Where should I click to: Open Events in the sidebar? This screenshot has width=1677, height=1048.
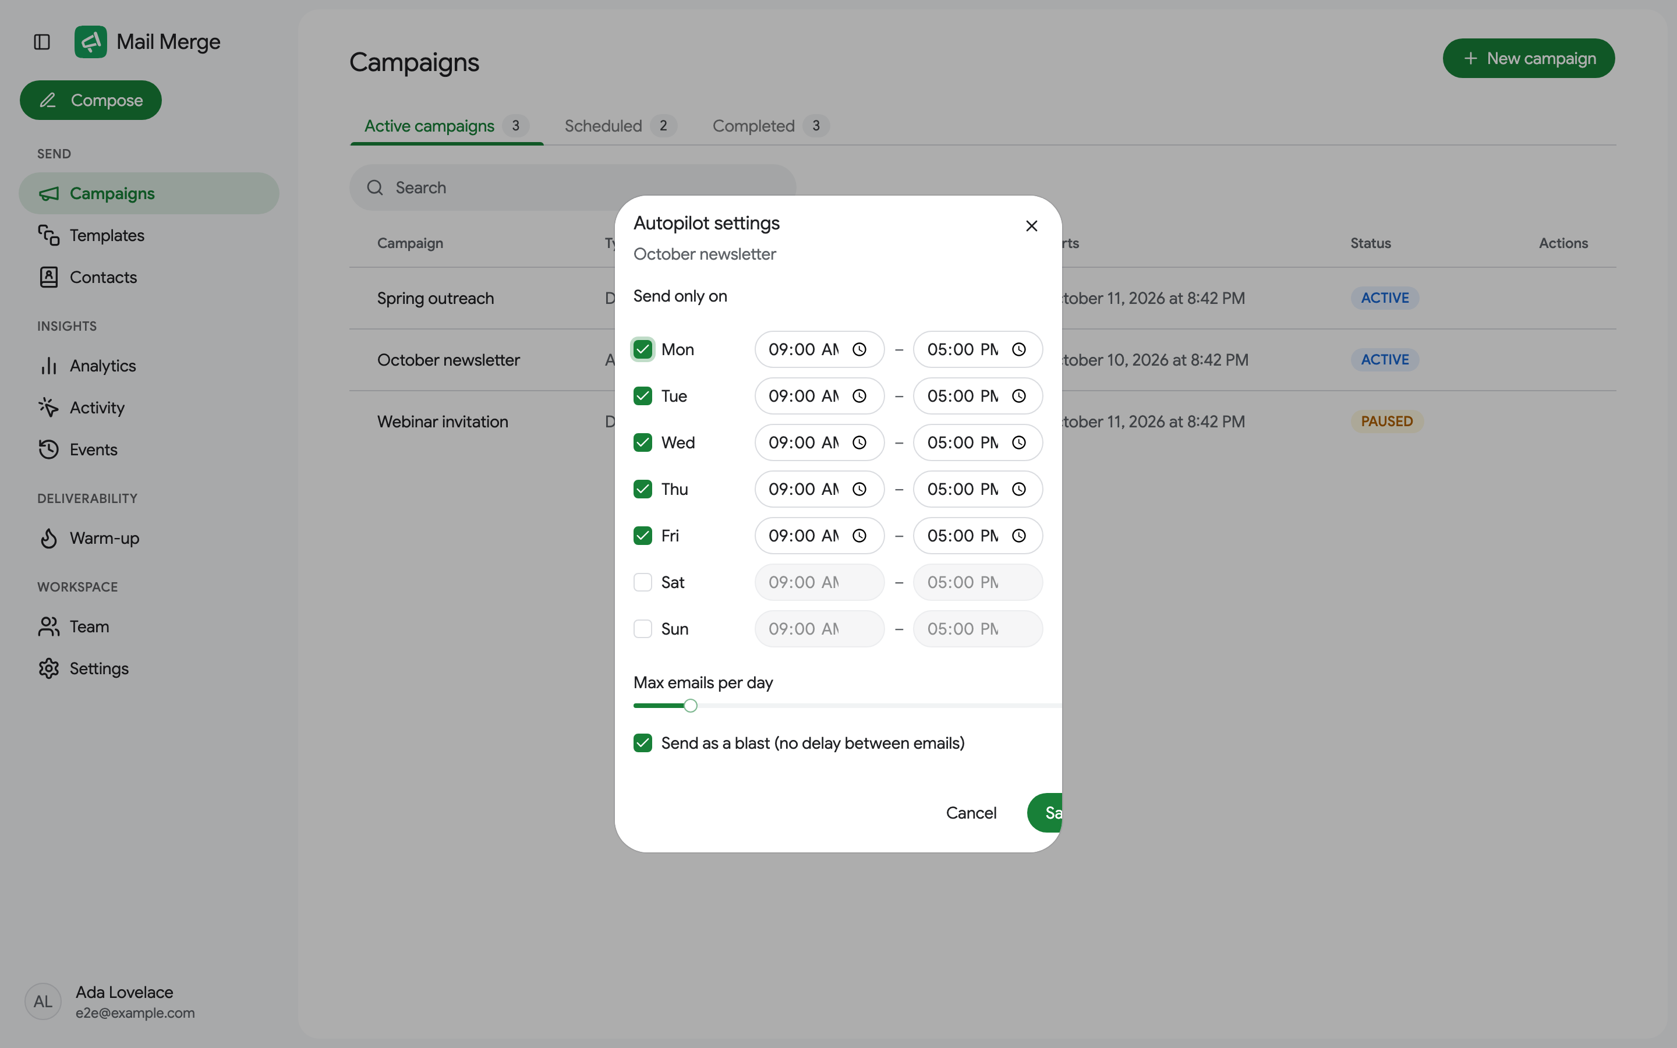pos(149,449)
